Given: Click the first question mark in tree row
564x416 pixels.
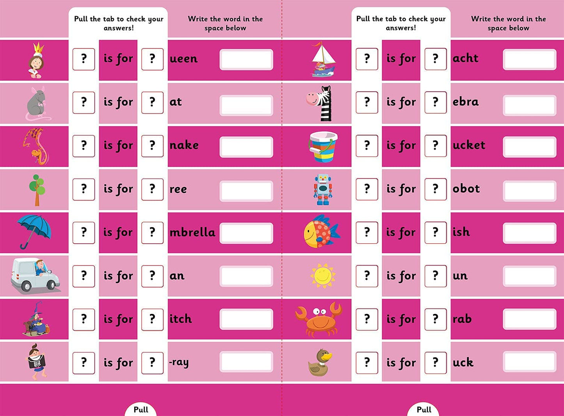Looking at the screenshot, I should click(x=84, y=189).
